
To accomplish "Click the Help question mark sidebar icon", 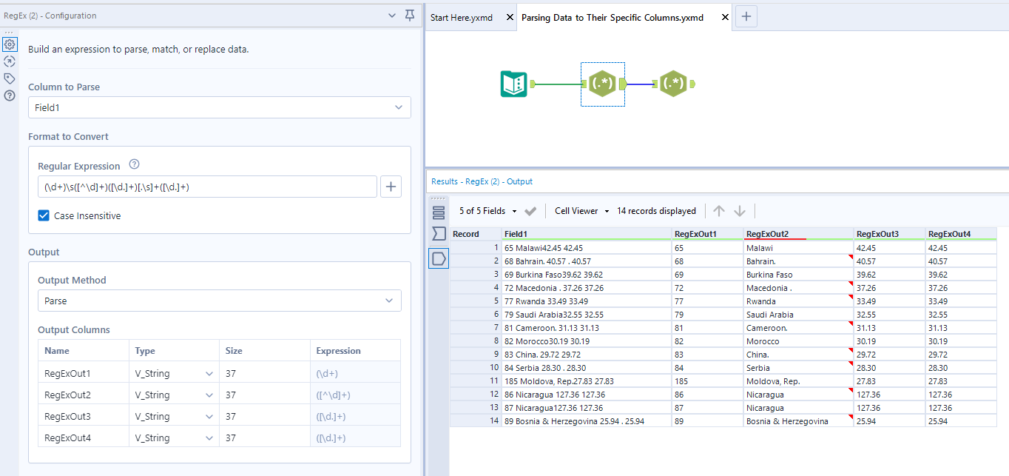I will click(10, 95).
